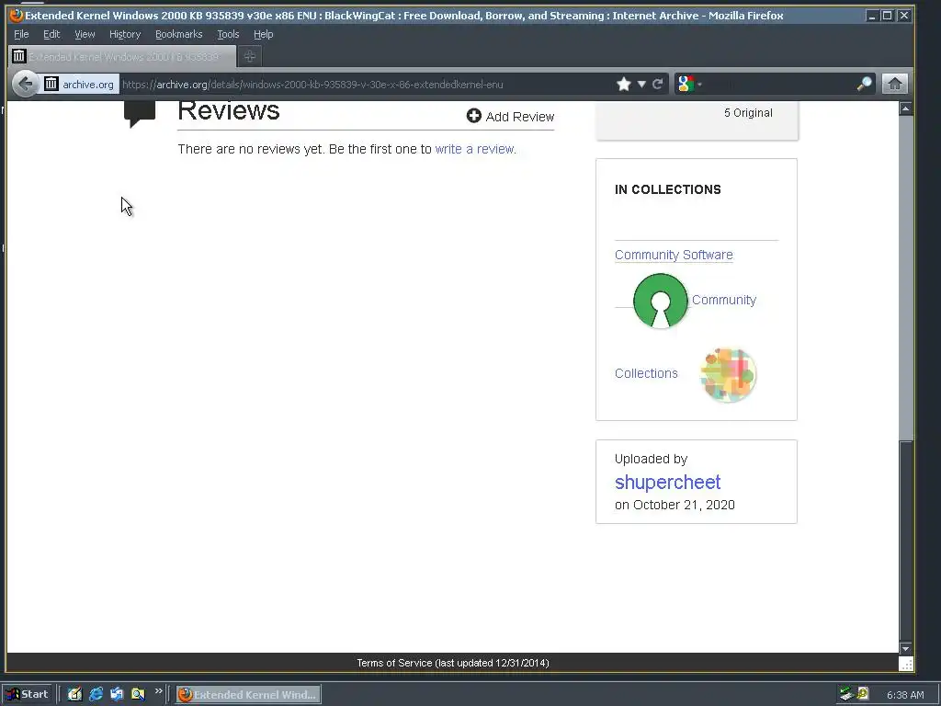
Task: Click the Reviews speech bubble icon
Action: (x=140, y=114)
